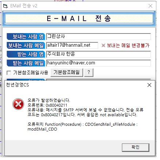The height and width of the screenshot is (160, 160).
Task: Open the ? help button
Action: coord(89,72)
